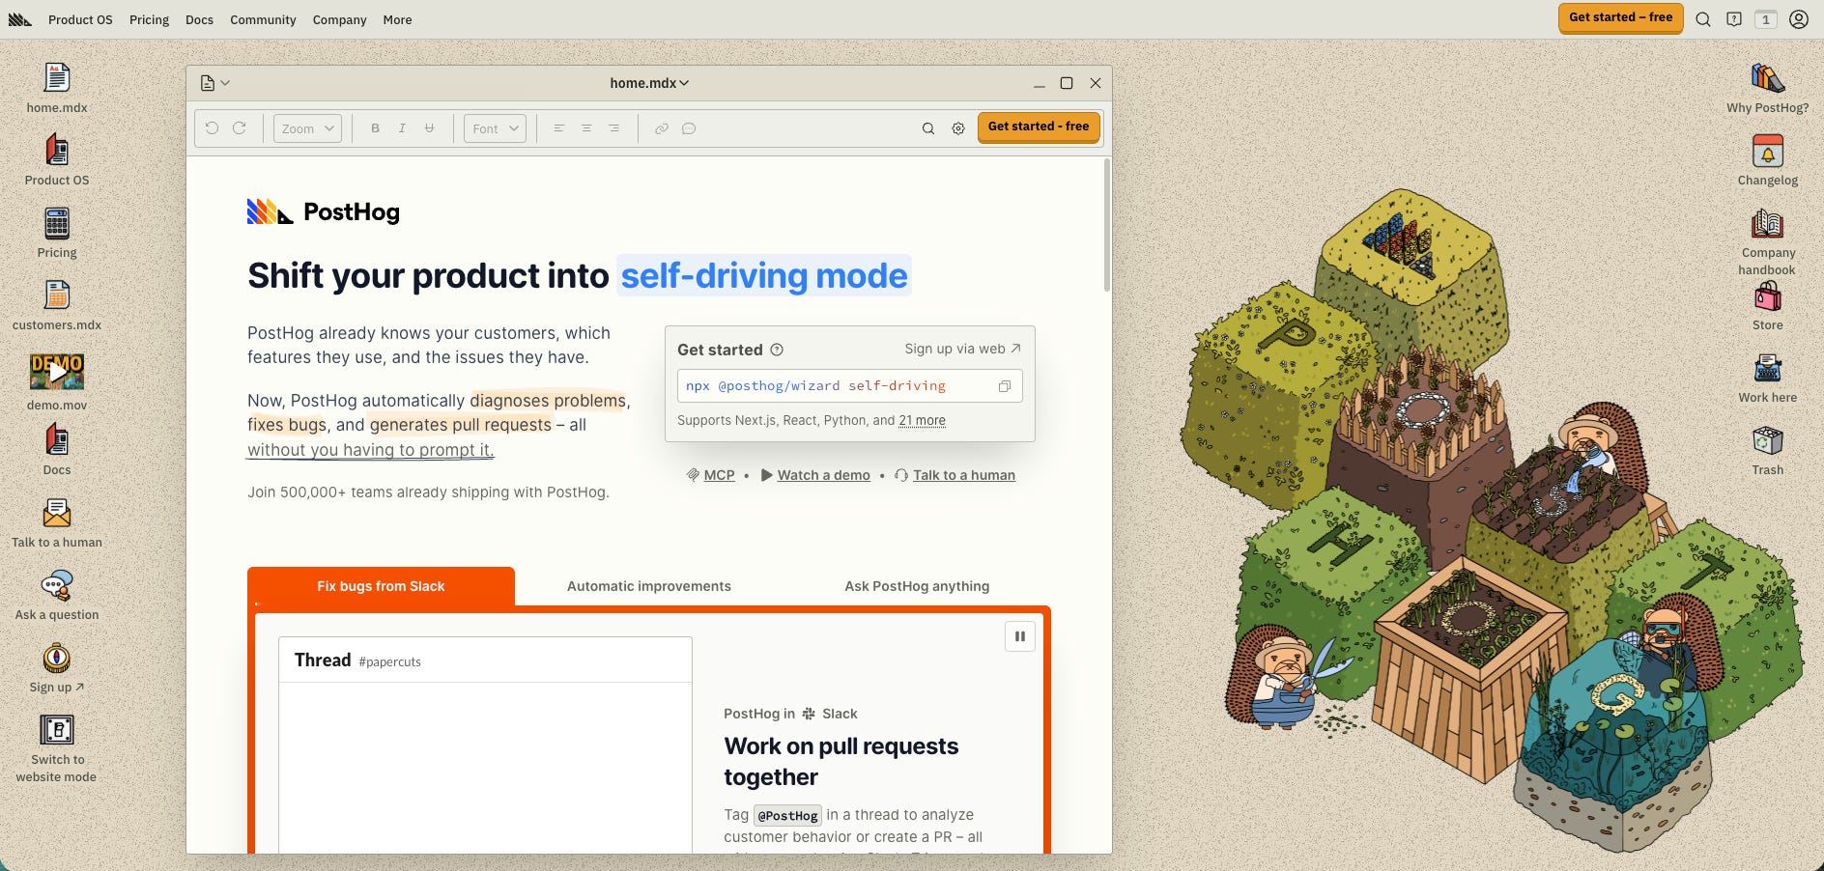Open the Store desktop icon

pyautogui.click(x=1768, y=295)
